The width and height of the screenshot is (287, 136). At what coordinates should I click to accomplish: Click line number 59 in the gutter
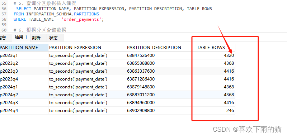coord(4,25)
